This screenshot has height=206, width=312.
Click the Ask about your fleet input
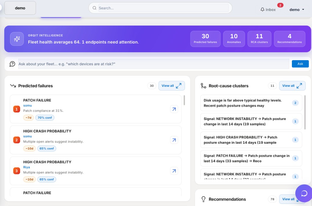pos(154,64)
